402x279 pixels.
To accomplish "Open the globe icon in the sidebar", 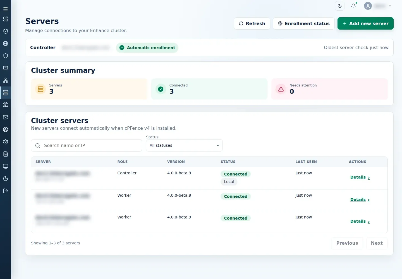I will pos(6,44).
